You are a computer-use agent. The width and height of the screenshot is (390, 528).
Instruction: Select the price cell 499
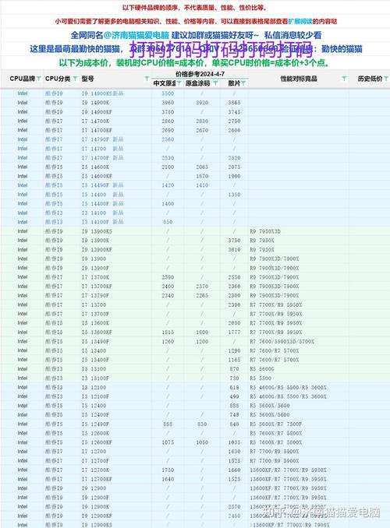[234, 396]
